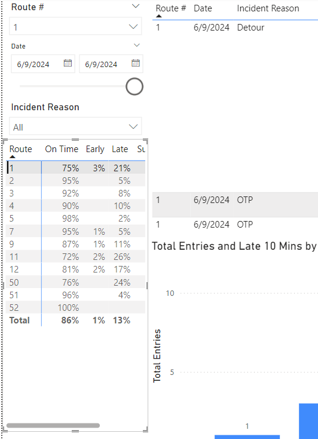Screen dimensions: 318x439
Task: Expand the Route # slicer header chevron
Action: coord(136,6)
